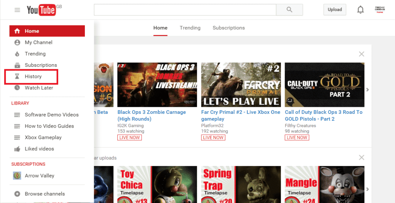Open Platform32 channel link
395x203 pixels.
[x=212, y=126]
